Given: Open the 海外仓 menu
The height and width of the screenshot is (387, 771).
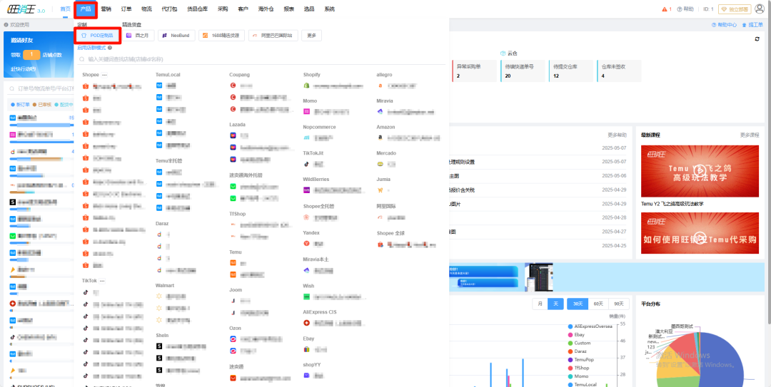Looking at the screenshot, I should (266, 9).
